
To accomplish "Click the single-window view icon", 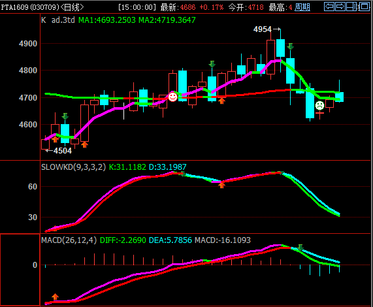I will (365, 7).
